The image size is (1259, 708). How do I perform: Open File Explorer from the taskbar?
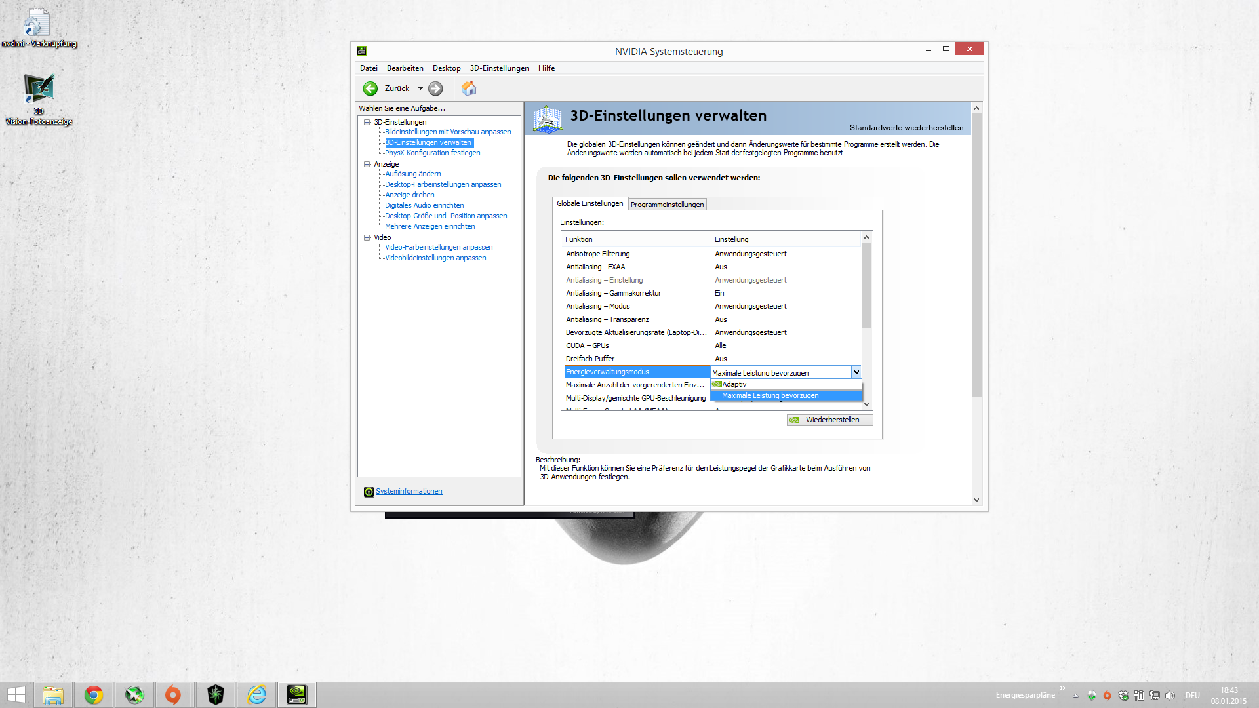(x=53, y=695)
